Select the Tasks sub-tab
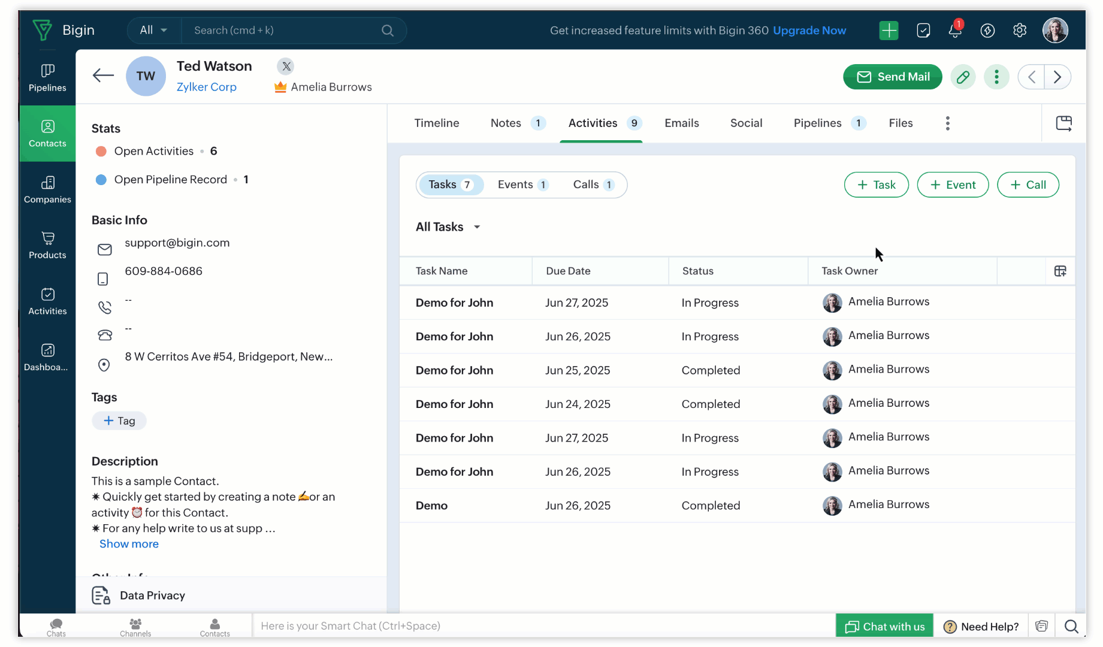 [x=451, y=185]
